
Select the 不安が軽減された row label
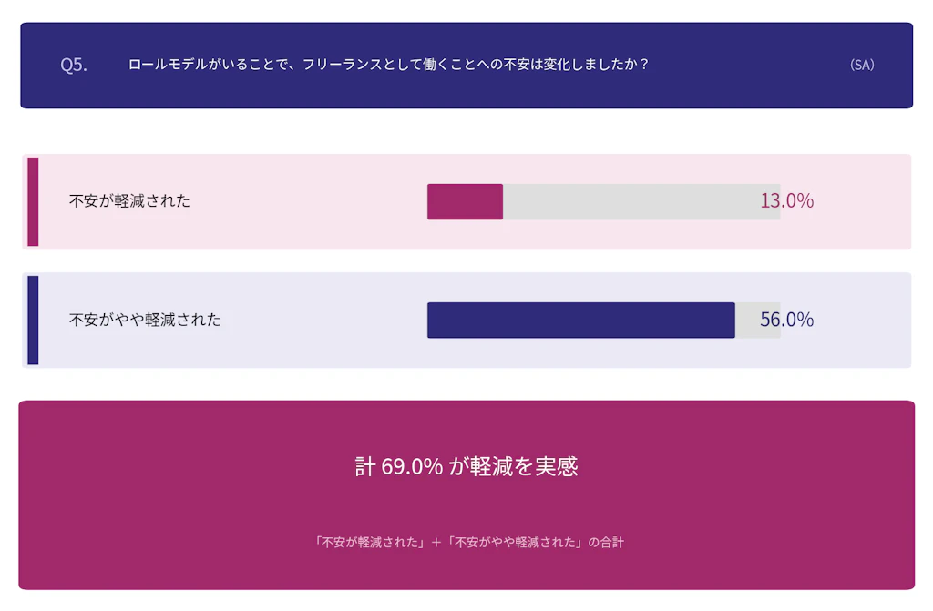coord(129,201)
